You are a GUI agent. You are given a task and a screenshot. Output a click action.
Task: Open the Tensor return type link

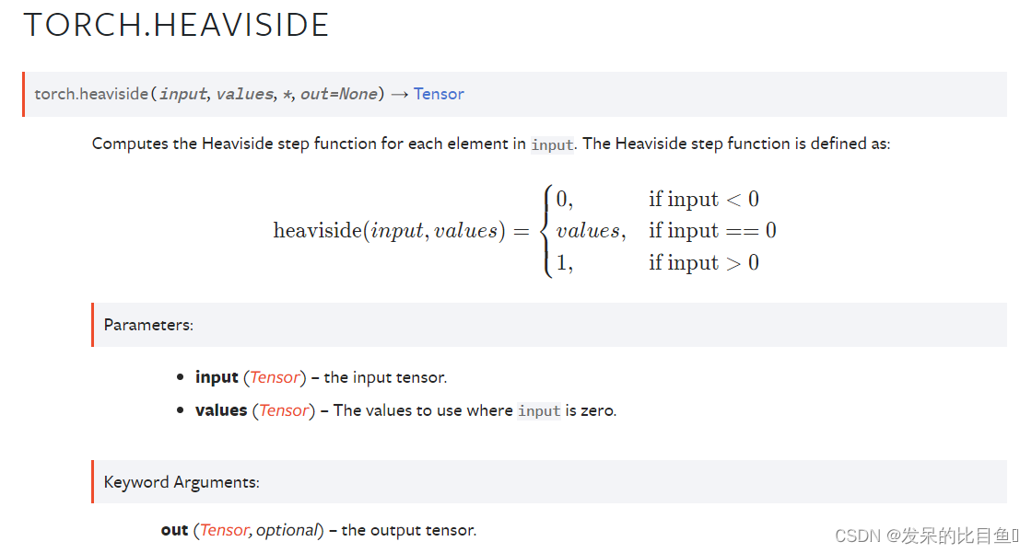(x=439, y=94)
